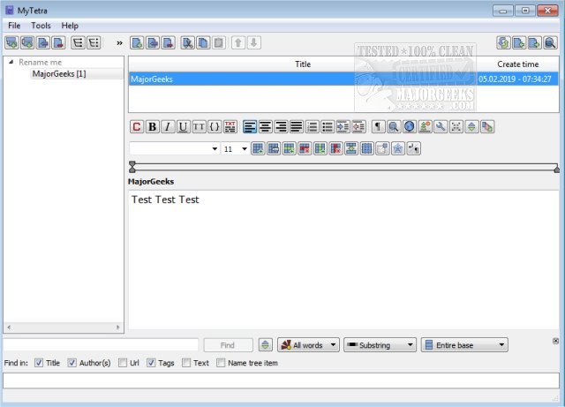Click remove table column icon
The height and width of the screenshot is (407, 565).
(335, 148)
